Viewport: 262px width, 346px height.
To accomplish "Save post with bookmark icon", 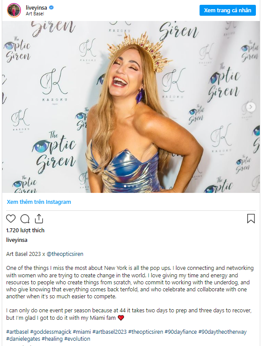I will [251, 218].
